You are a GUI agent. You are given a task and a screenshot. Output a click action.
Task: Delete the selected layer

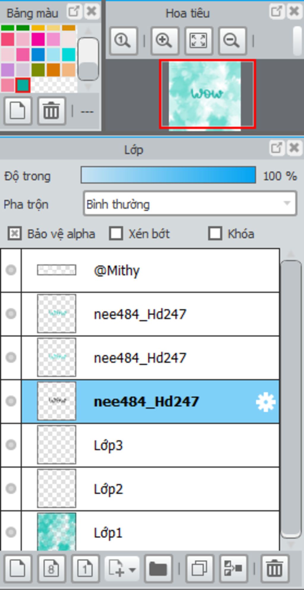[275, 569]
